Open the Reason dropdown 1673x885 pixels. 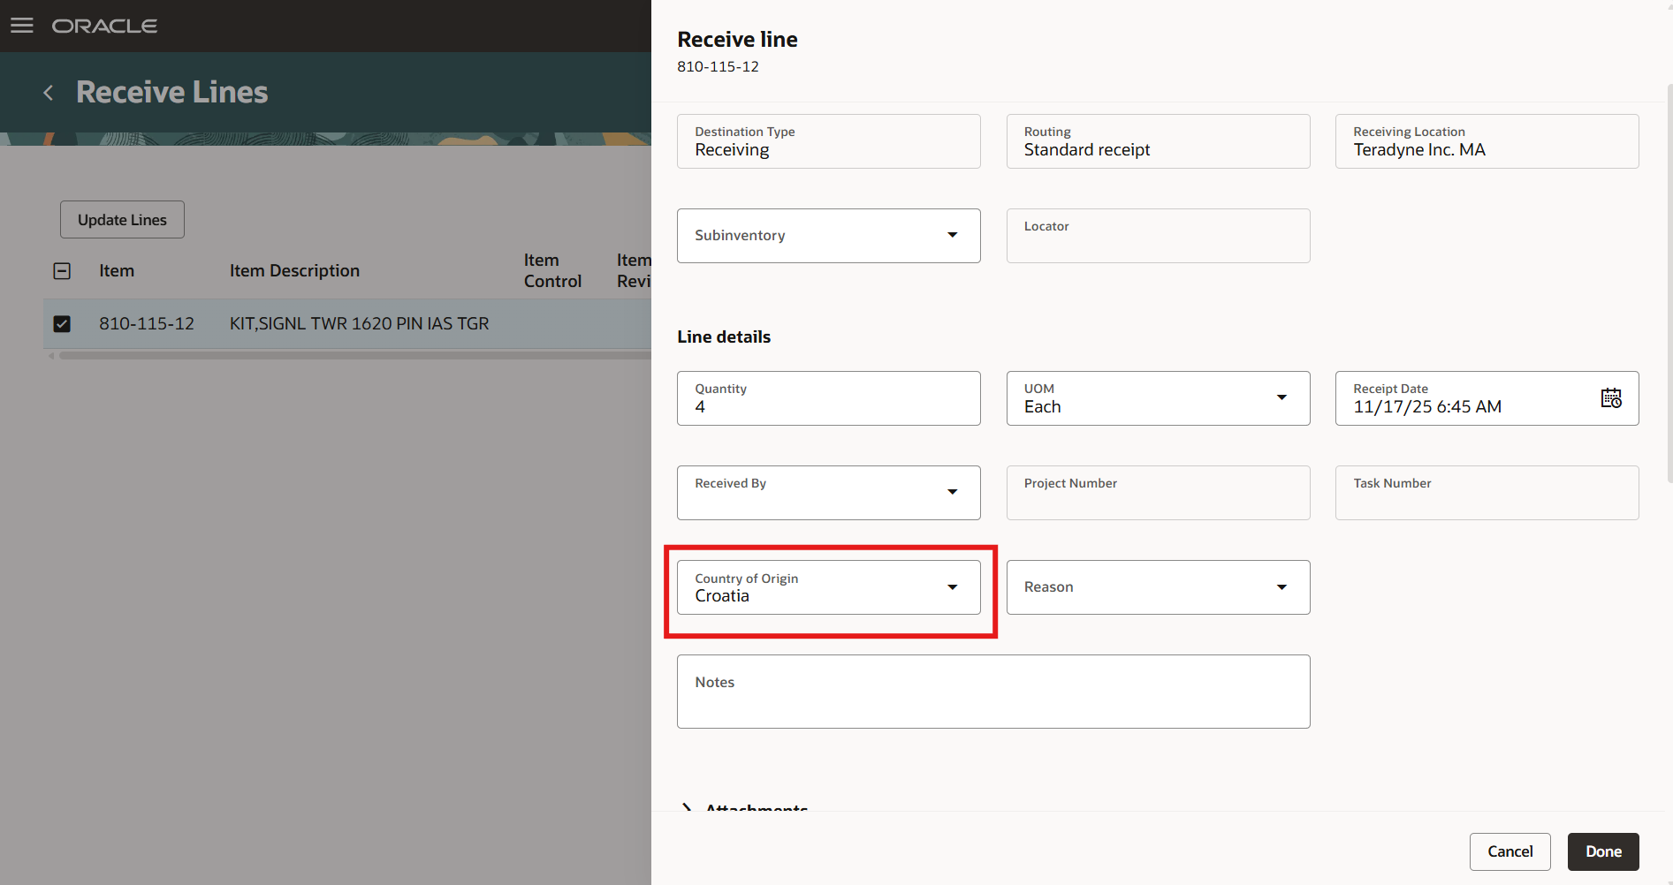point(1281,587)
